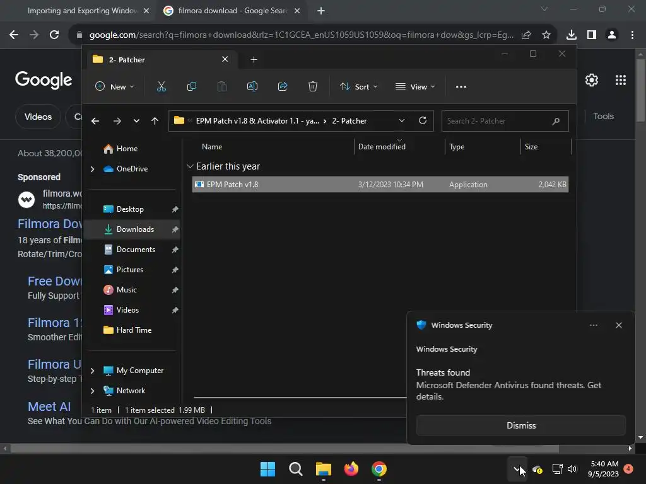Open recent locations chevron in Explorer
This screenshot has height=484, width=646.
(x=136, y=121)
